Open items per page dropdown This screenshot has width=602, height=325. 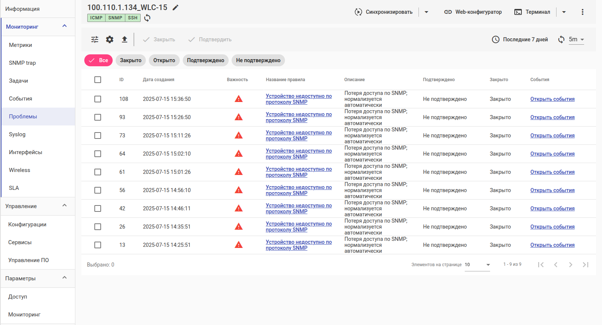point(477,265)
